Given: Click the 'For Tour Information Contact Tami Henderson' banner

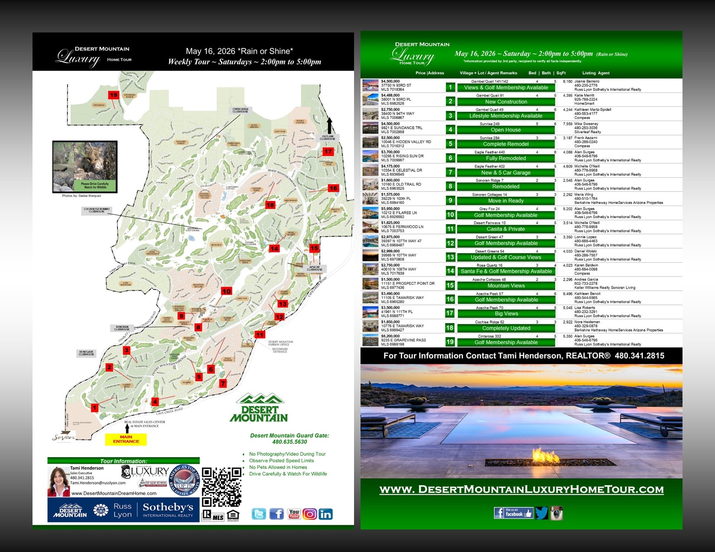Looking at the screenshot, I should tap(521, 356).
